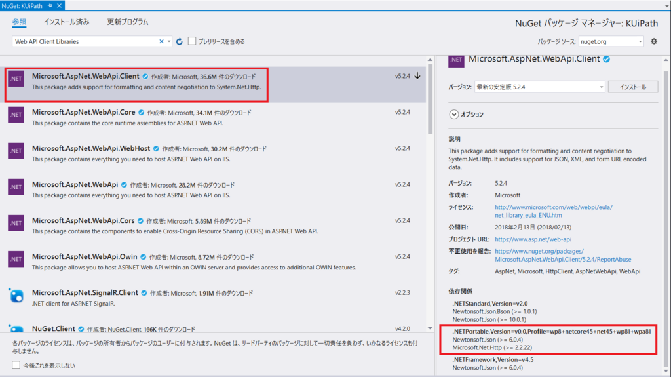Click download arrow for Microsoft.AspNet.WebApi.Client
The height and width of the screenshot is (377, 671).
point(417,76)
